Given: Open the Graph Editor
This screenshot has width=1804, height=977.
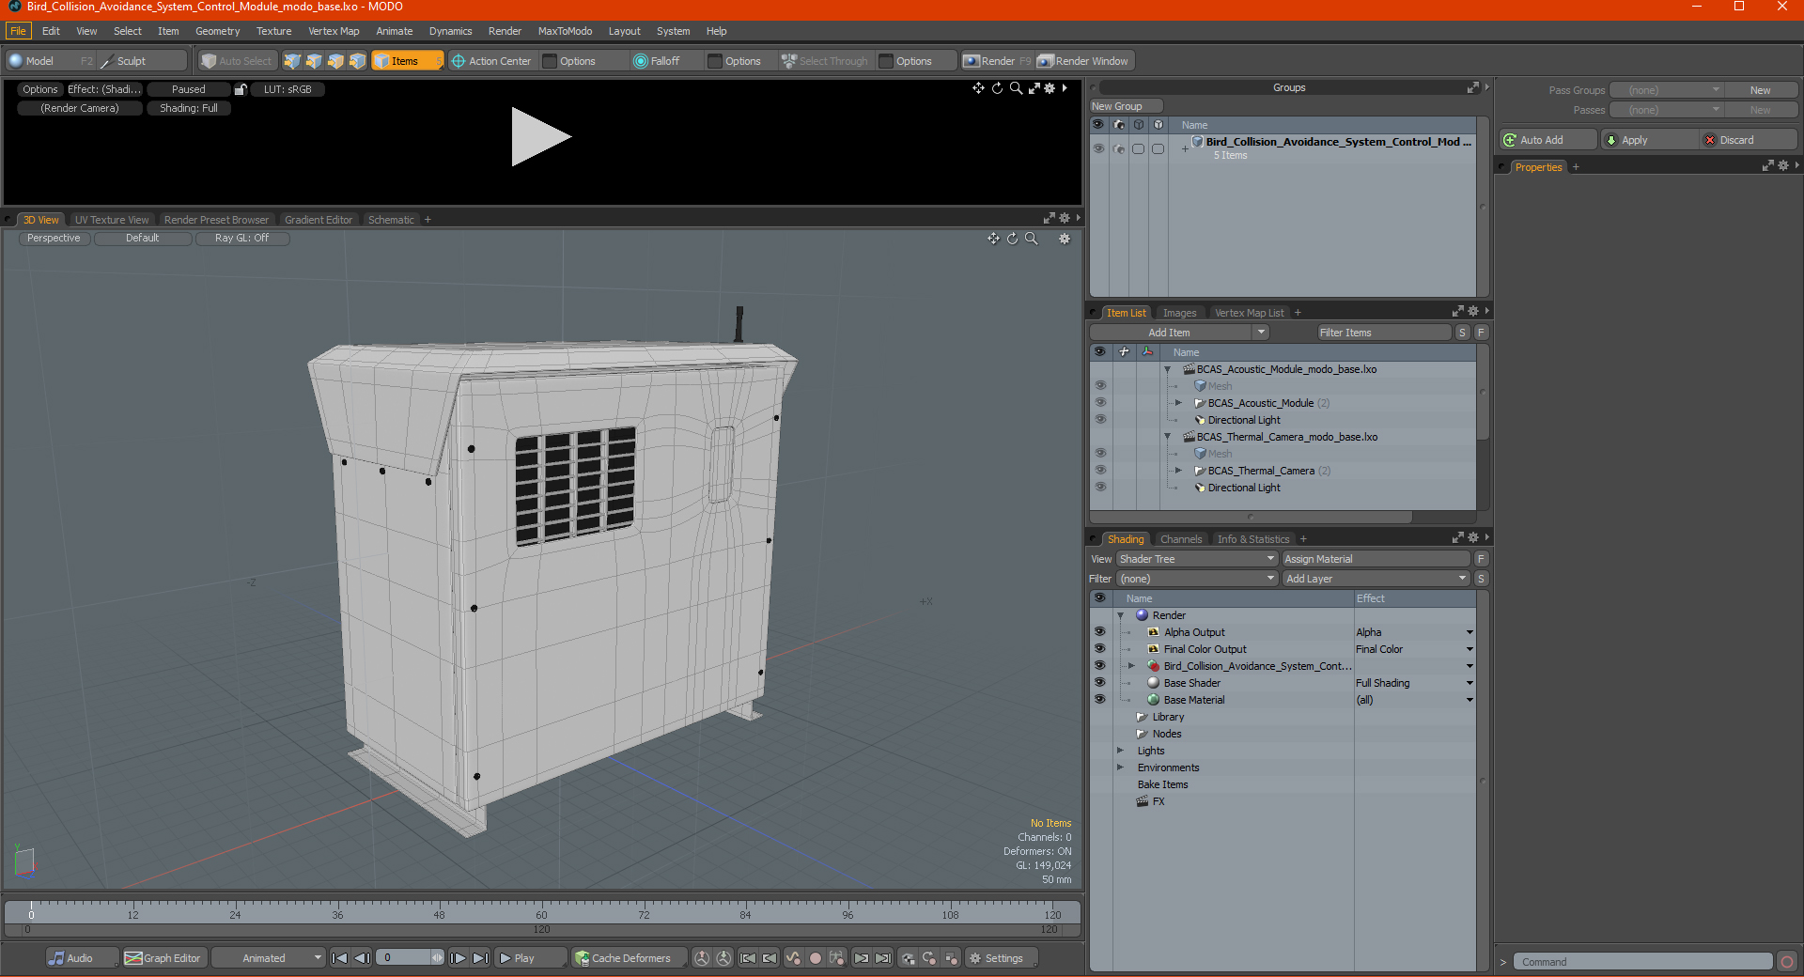Looking at the screenshot, I should coord(163,958).
